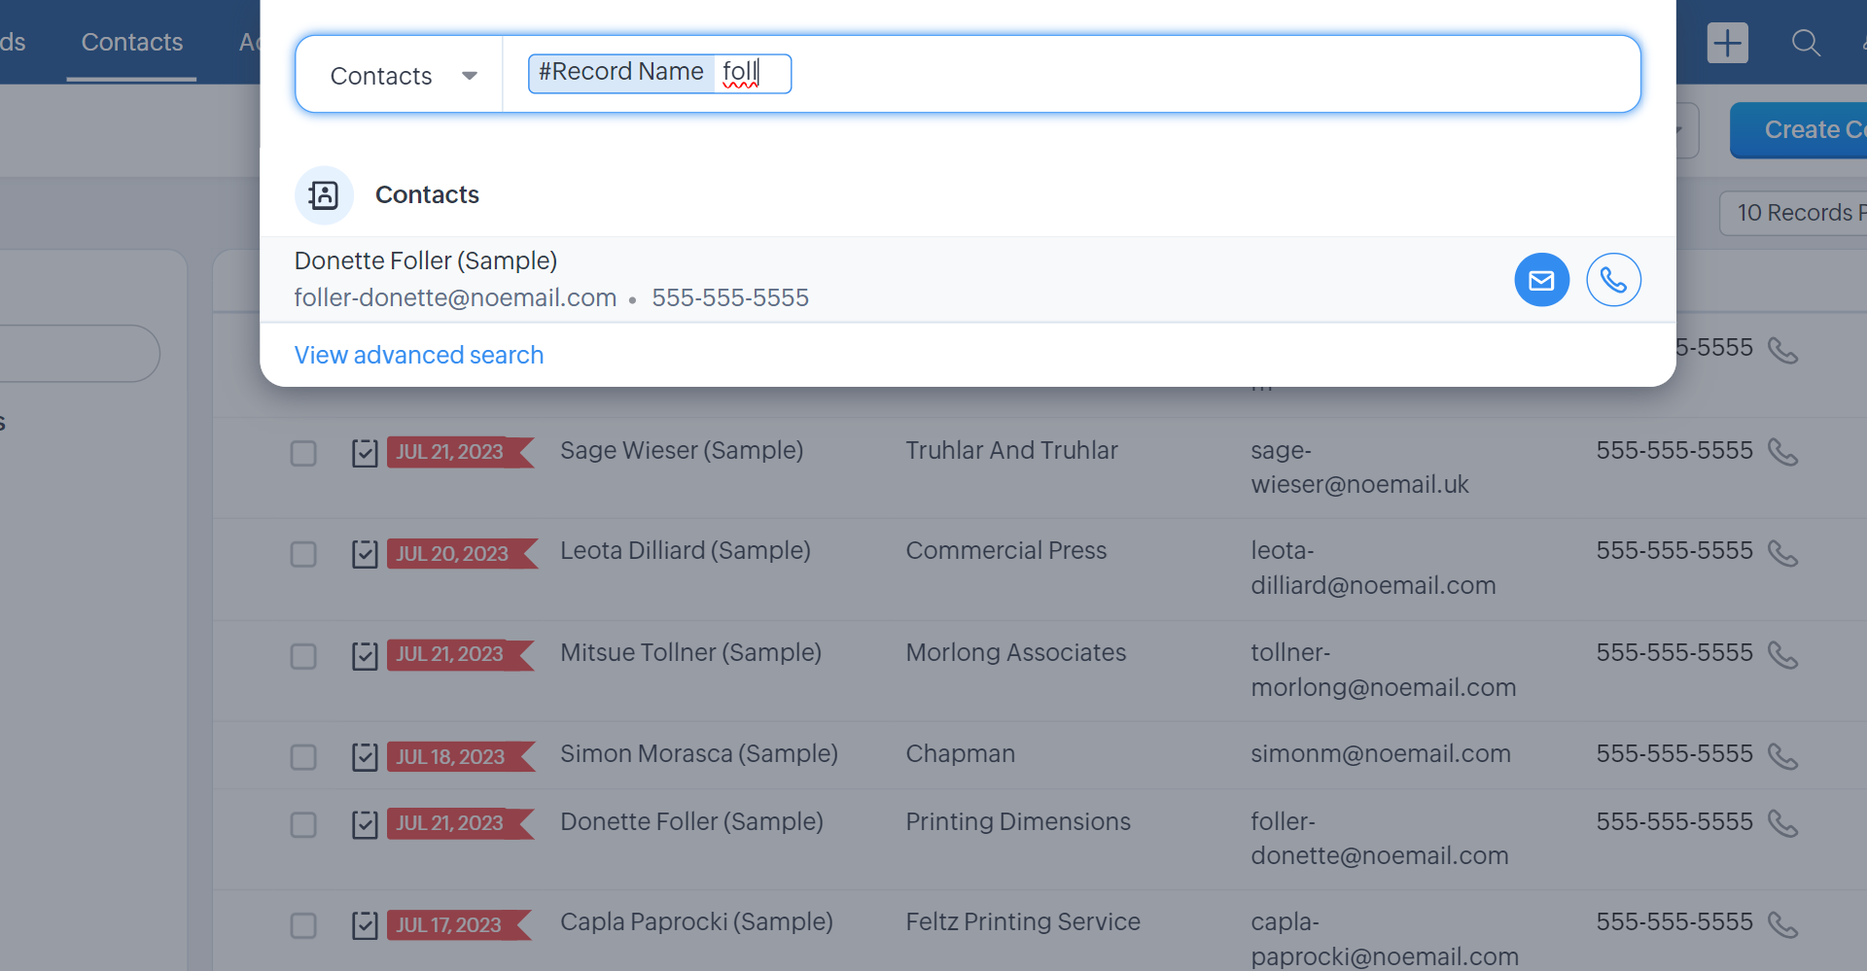This screenshot has width=1867, height=971.
Task: Click in the search text field containing 'foll'
Action: (x=751, y=73)
